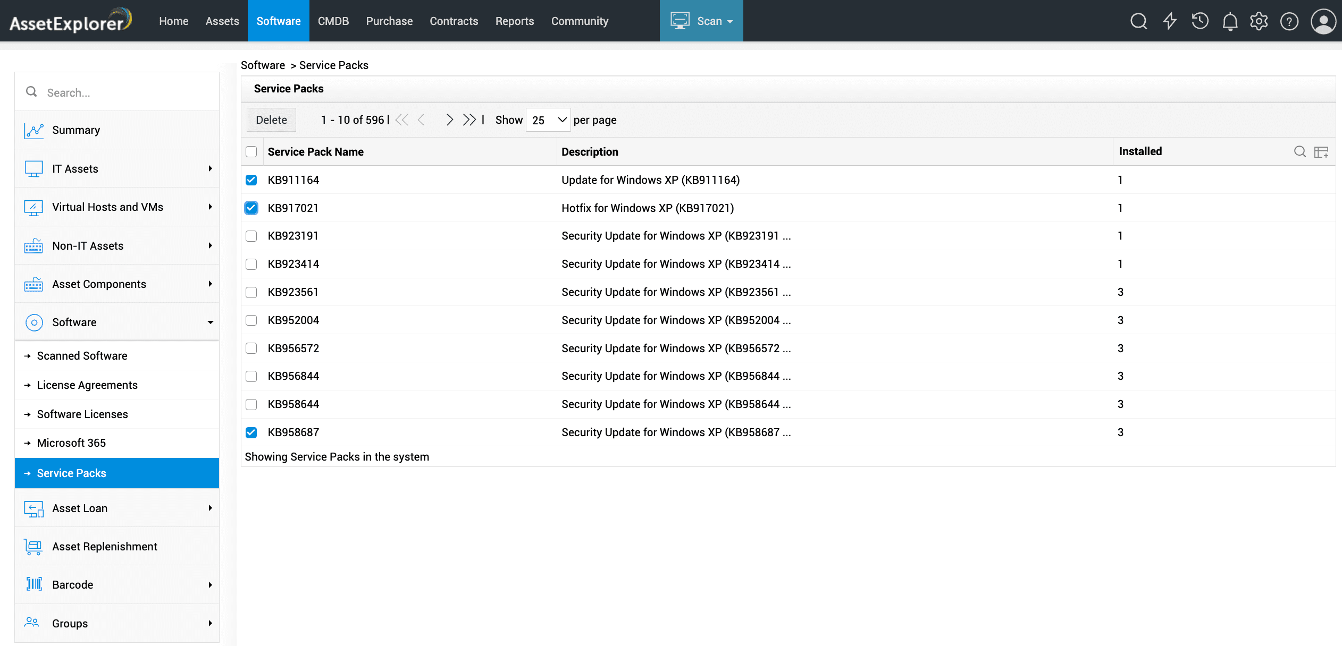The width and height of the screenshot is (1342, 646).
Task: Click the Delete button
Action: 271,120
